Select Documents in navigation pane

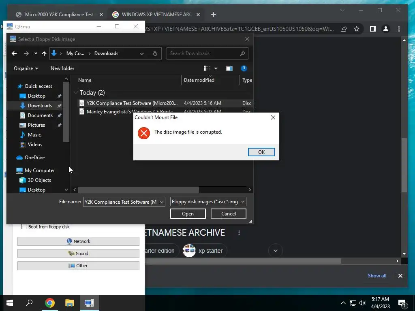point(40,115)
